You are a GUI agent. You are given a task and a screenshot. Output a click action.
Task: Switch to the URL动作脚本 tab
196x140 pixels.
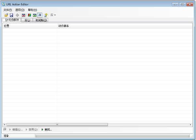point(11,20)
